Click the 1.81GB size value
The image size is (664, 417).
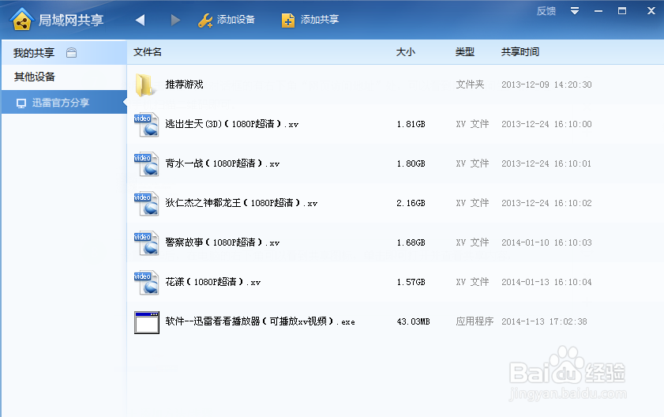coord(411,124)
